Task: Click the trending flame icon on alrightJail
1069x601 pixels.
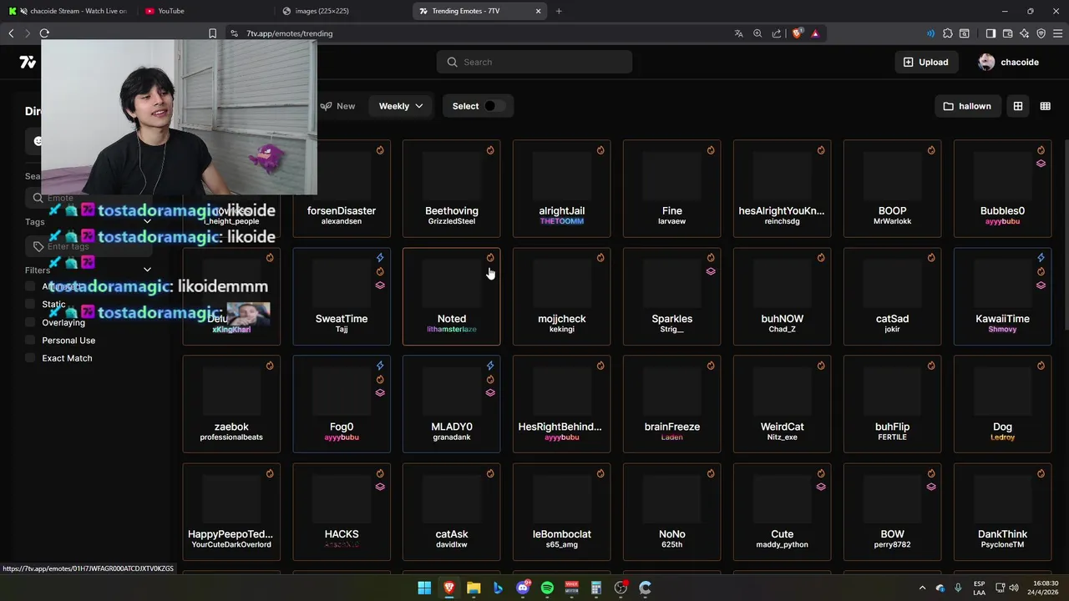Action: pyautogui.click(x=600, y=150)
